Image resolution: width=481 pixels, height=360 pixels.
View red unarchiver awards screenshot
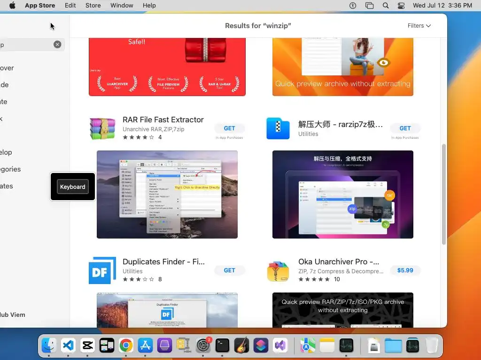[x=167, y=67]
